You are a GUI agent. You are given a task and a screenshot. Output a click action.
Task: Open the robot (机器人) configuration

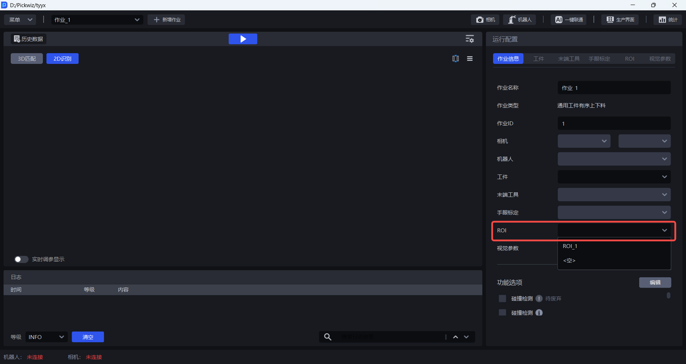pyautogui.click(x=519, y=20)
